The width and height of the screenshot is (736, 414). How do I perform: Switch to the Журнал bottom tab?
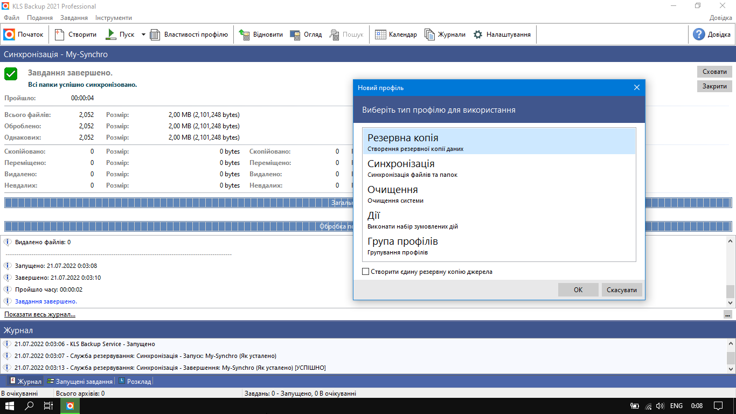click(x=25, y=381)
